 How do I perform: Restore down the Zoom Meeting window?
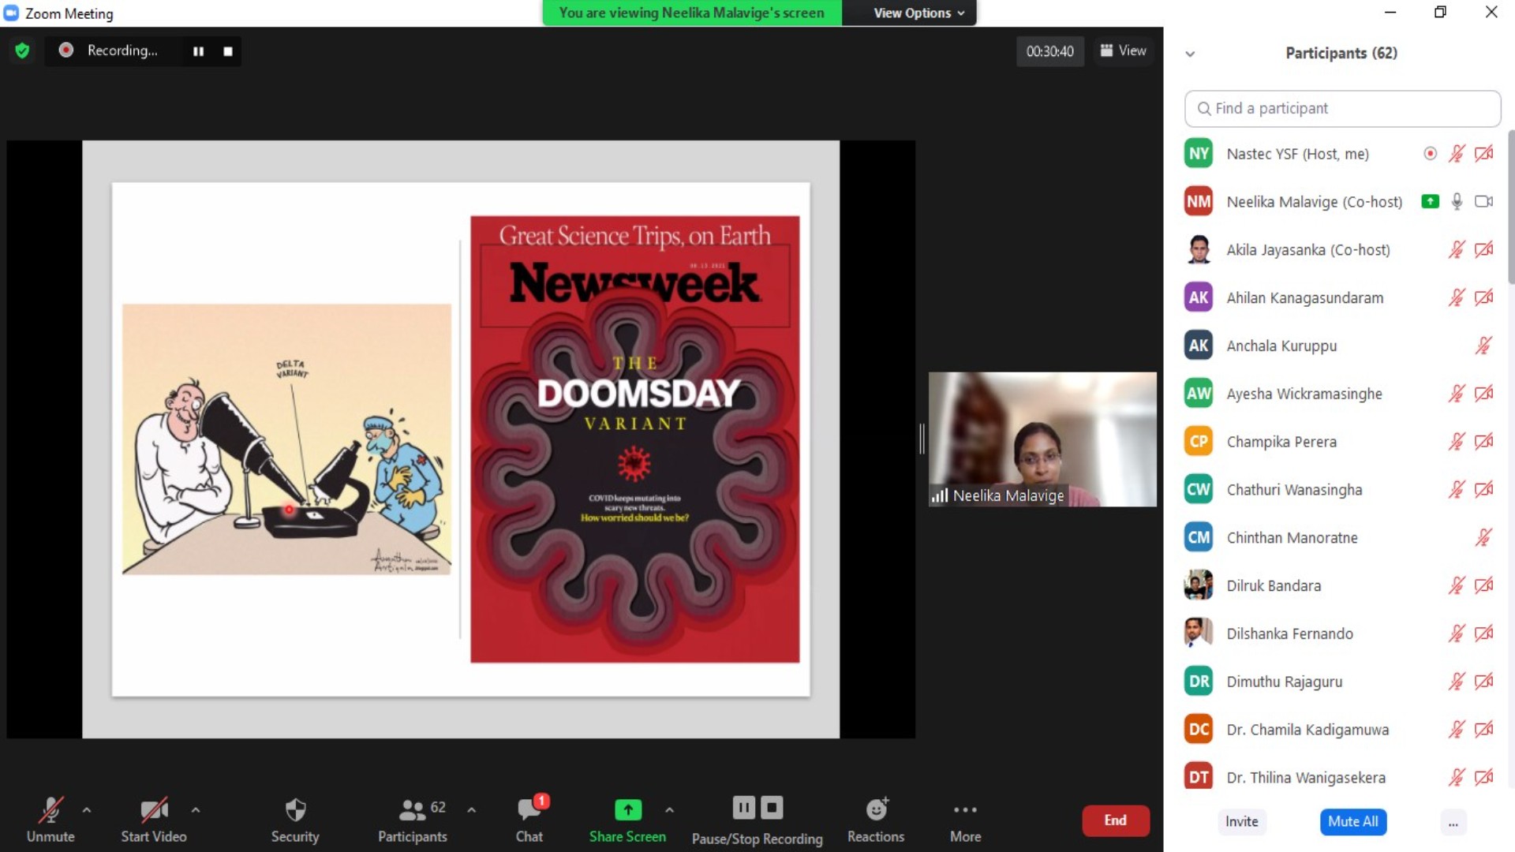[1440, 12]
